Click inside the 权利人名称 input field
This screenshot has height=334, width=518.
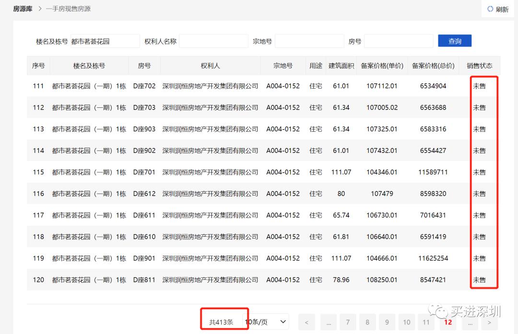pos(213,41)
